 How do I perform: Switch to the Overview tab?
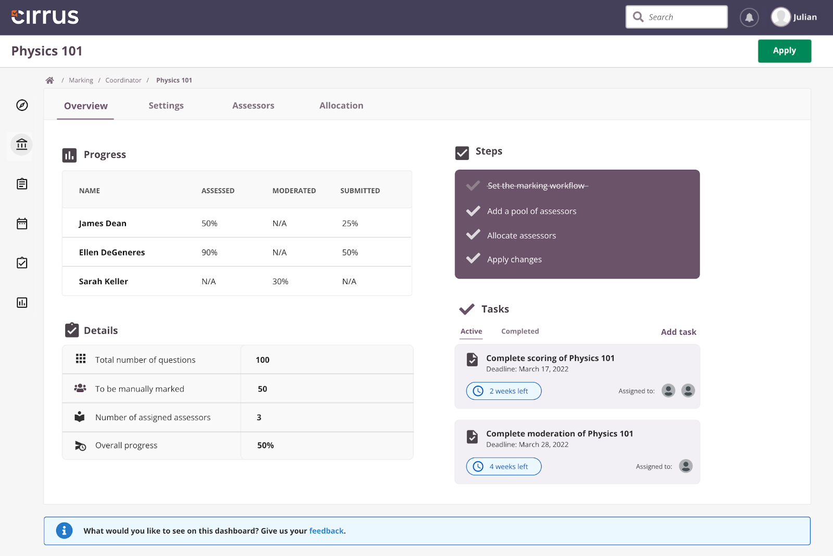pos(85,106)
